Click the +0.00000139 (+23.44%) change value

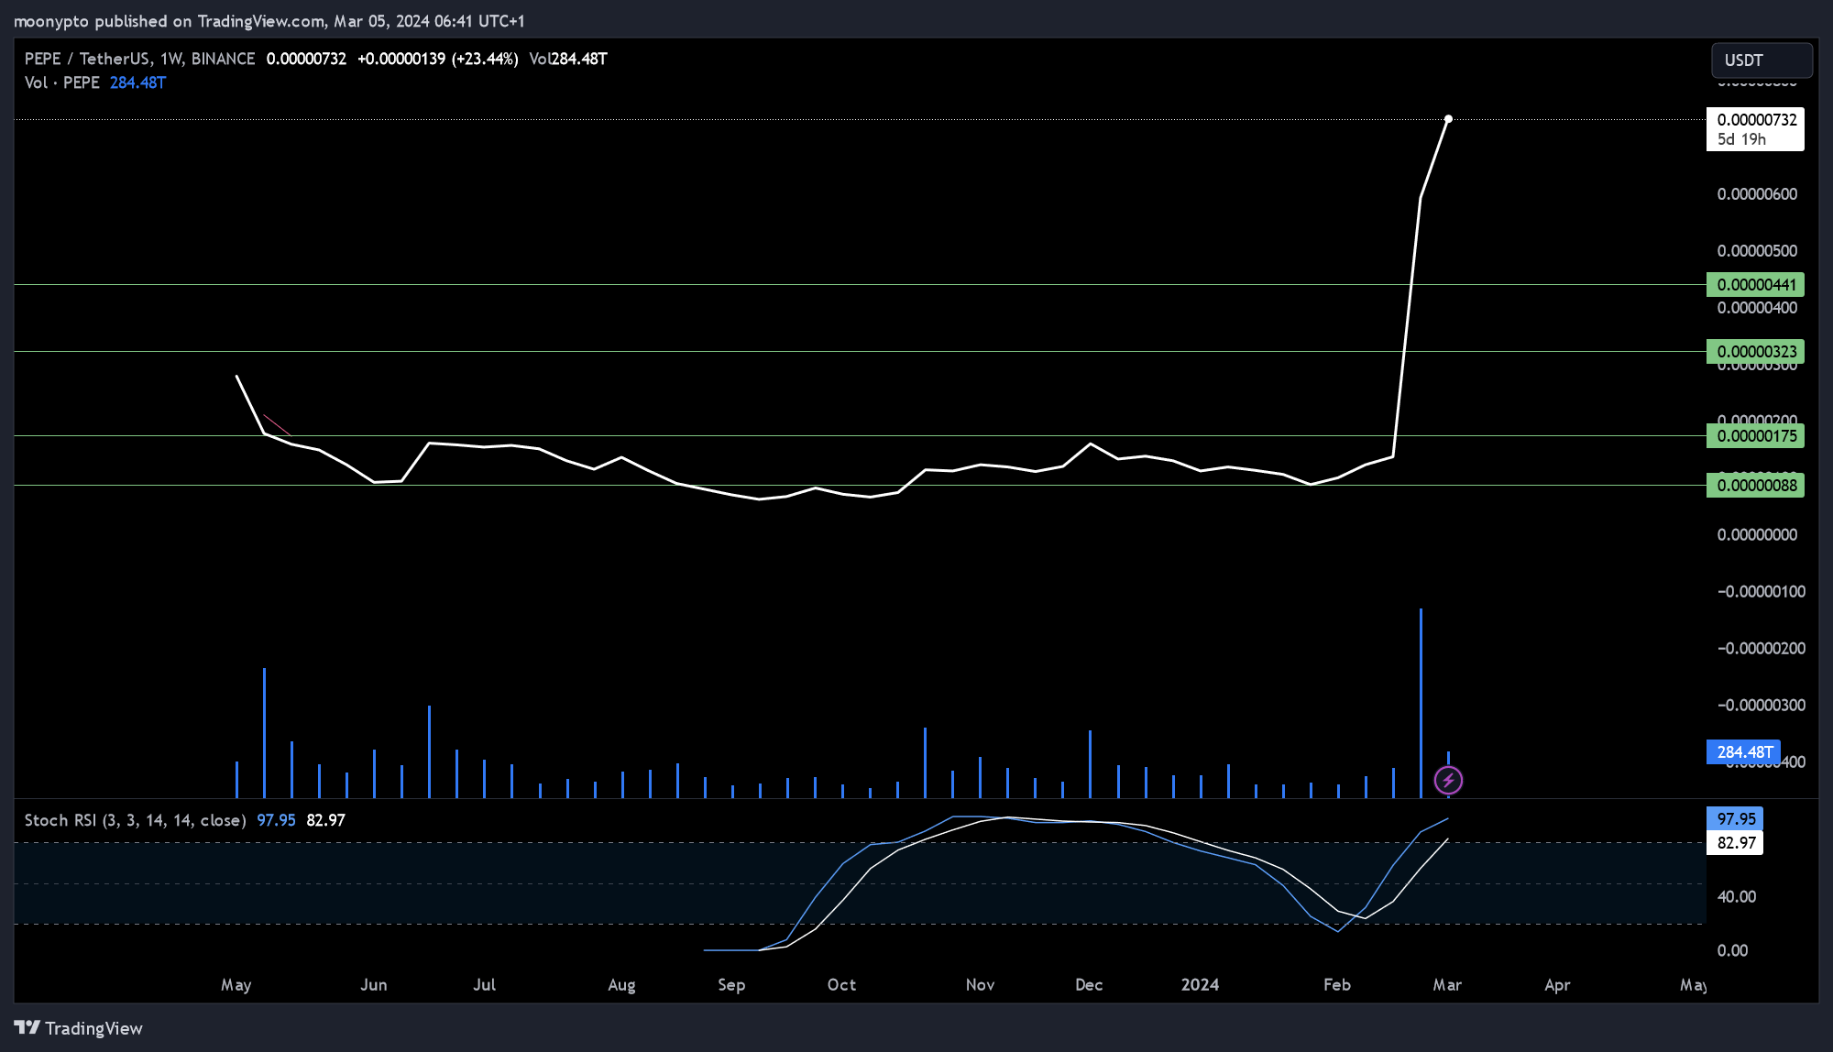pos(437,59)
